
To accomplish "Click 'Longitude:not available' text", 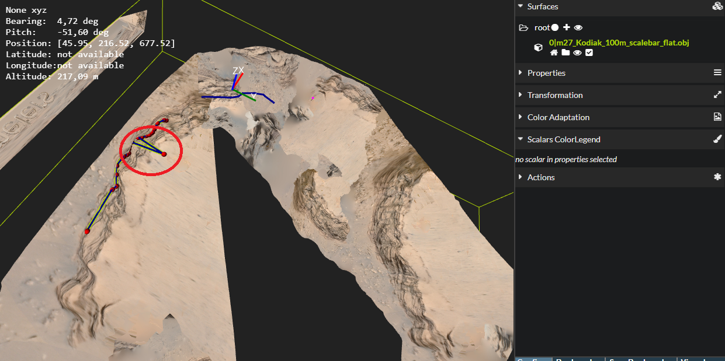I will (65, 65).
